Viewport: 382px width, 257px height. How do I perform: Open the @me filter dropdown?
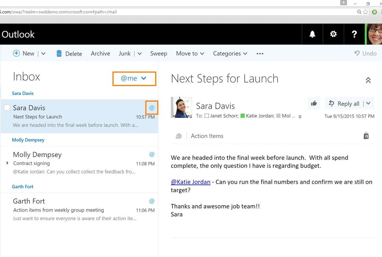point(134,79)
